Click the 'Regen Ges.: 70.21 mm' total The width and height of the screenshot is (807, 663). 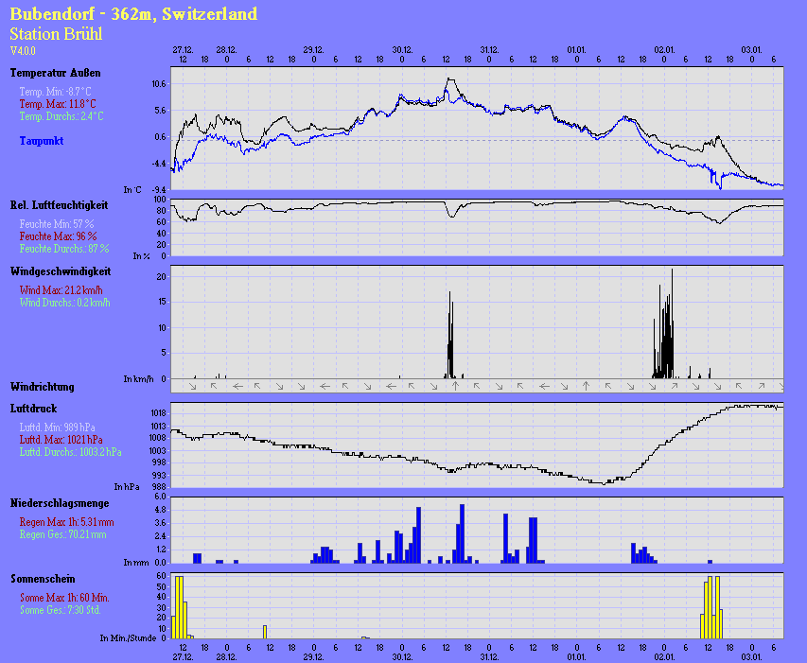click(62, 533)
